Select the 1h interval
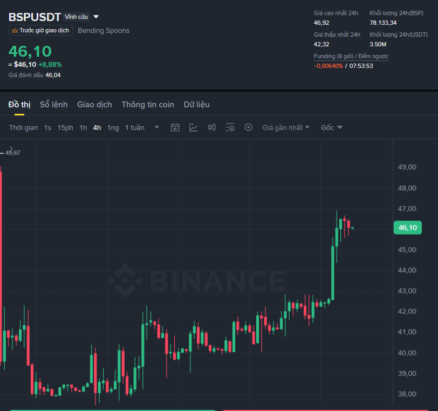This screenshot has width=438, height=411. (83, 128)
